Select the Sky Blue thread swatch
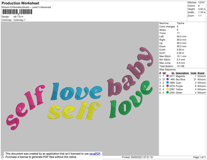207x160 pixels. coord(168,80)
